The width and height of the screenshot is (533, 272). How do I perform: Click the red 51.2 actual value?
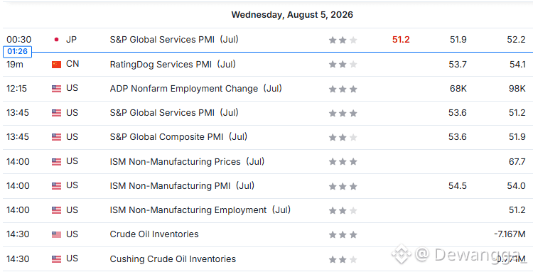(401, 40)
